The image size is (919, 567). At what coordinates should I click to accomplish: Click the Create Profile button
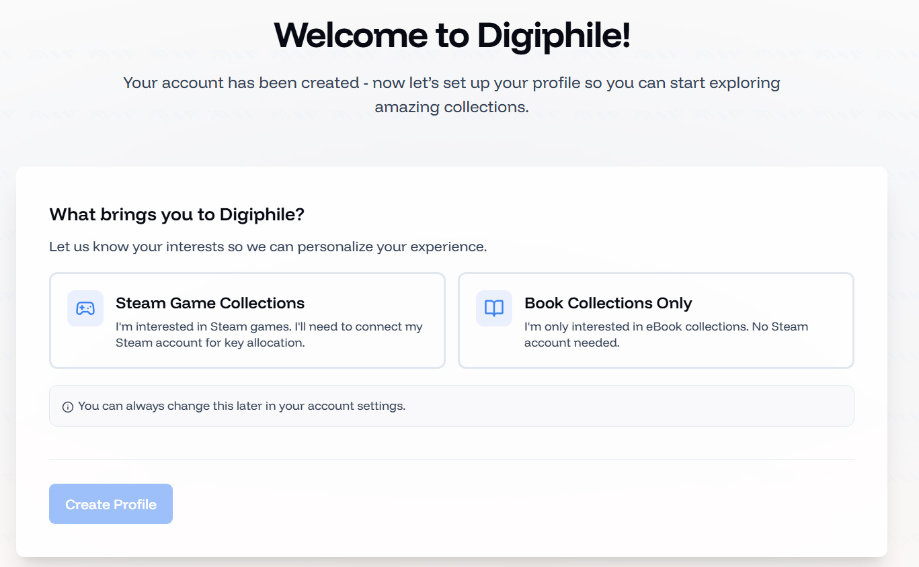click(x=111, y=504)
